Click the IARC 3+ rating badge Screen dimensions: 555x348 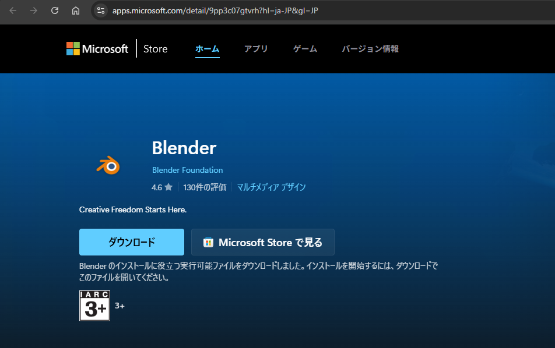pyautogui.click(x=94, y=306)
